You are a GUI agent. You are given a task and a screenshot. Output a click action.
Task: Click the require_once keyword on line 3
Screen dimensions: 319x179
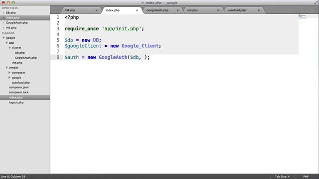[x=82, y=29]
